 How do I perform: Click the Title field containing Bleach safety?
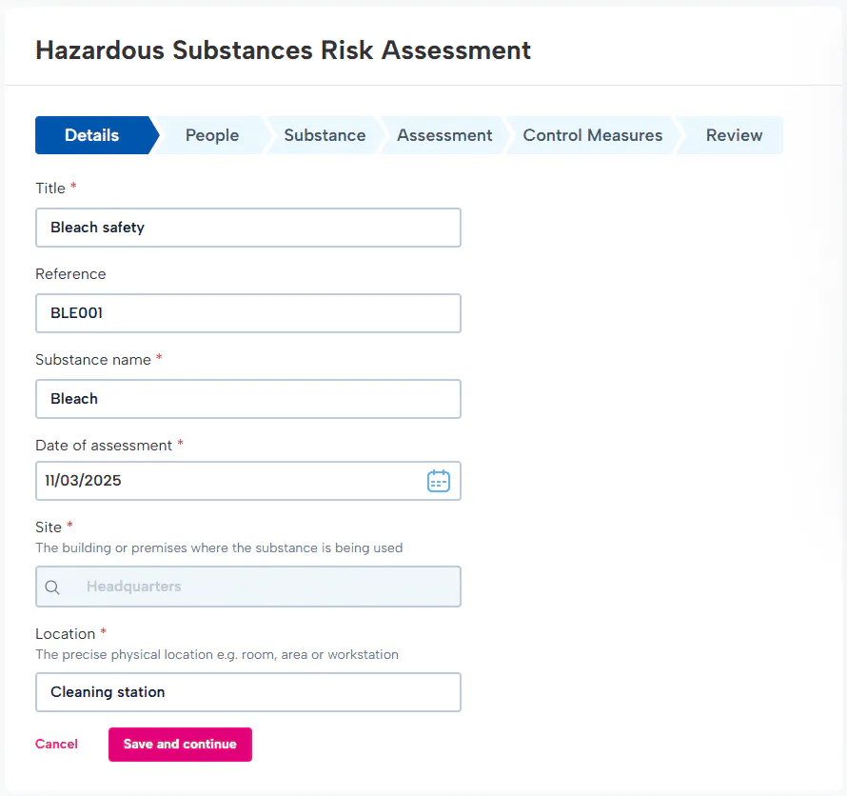point(248,228)
